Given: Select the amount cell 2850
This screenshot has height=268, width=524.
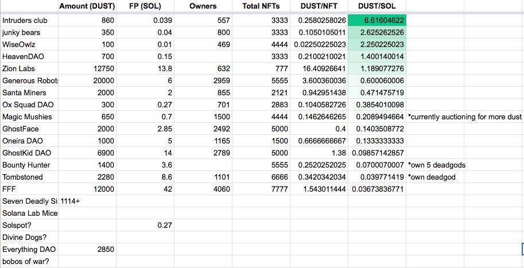Looking at the screenshot, I should (87, 249).
